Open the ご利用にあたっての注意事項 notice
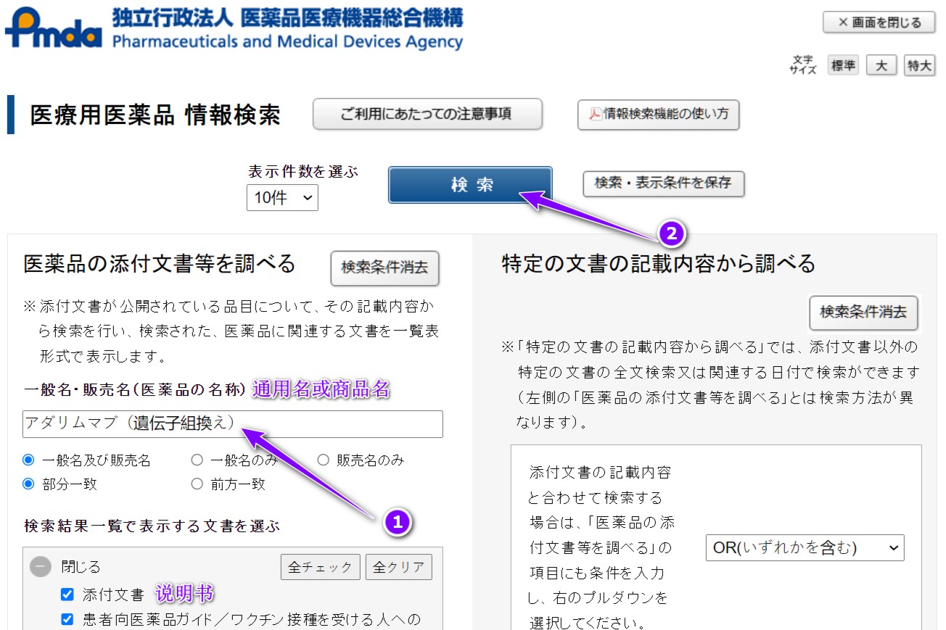The width and height of the screenshot is (946, 630). point(427,114)
